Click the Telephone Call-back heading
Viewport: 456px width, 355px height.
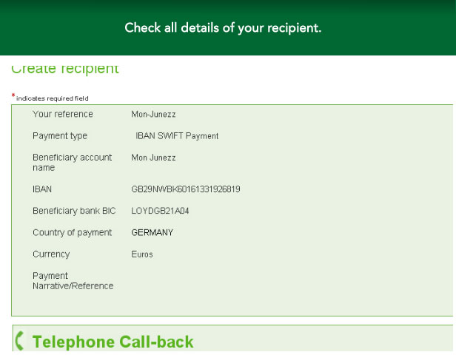click(113, 342)
